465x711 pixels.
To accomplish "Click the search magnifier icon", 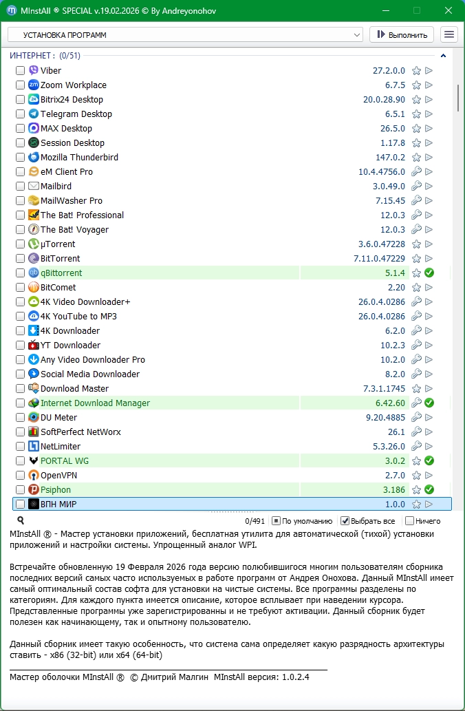I will pyautogui.click(x=21, y=520).
